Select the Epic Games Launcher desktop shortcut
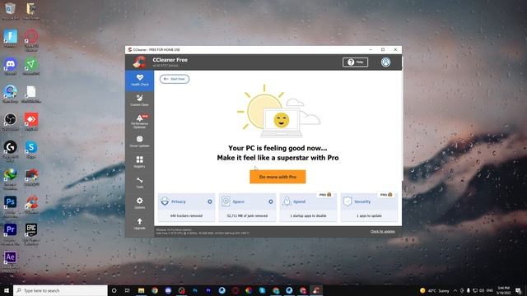Screen dimensions: 527x296 (31, 234)
